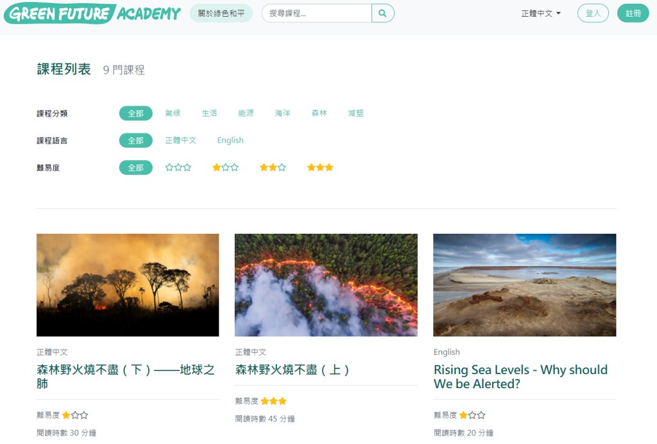Select the 氣候 category filter

point(173,113)
